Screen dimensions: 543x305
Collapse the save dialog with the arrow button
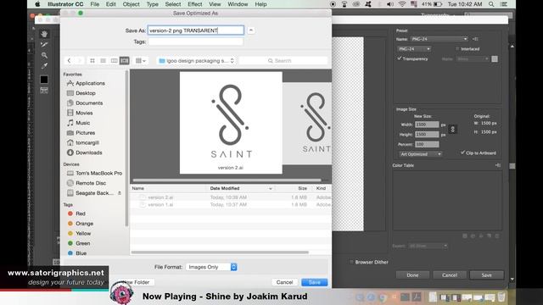coord(251,30)
